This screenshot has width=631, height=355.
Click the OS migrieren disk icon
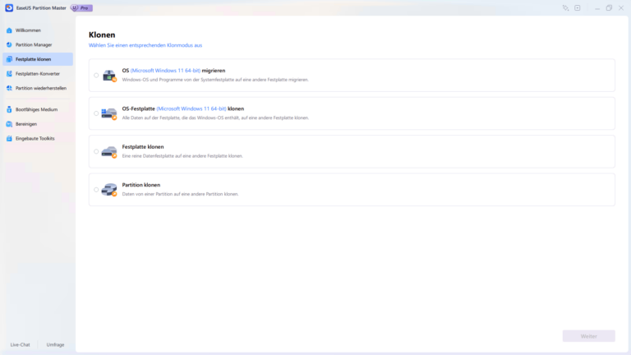pos(109,76)
